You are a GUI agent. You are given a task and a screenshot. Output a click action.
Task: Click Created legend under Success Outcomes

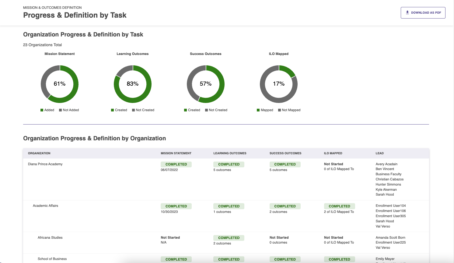(192, 110)
